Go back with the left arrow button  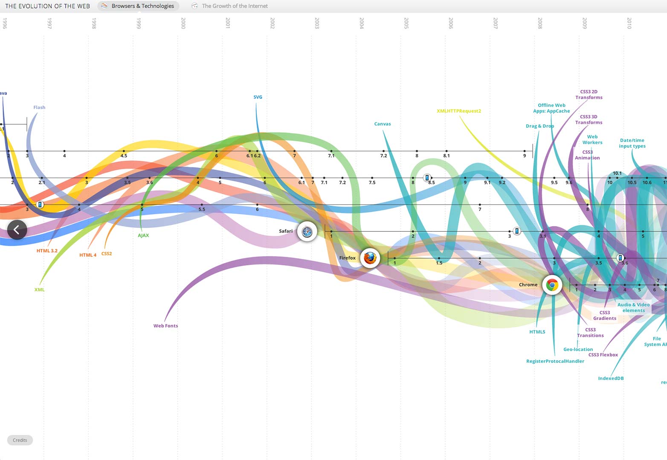pyautogui.click(x=17, y=230)
